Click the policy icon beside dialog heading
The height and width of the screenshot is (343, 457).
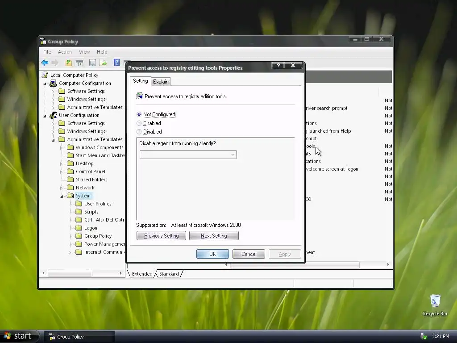click(x=139, y=96)
